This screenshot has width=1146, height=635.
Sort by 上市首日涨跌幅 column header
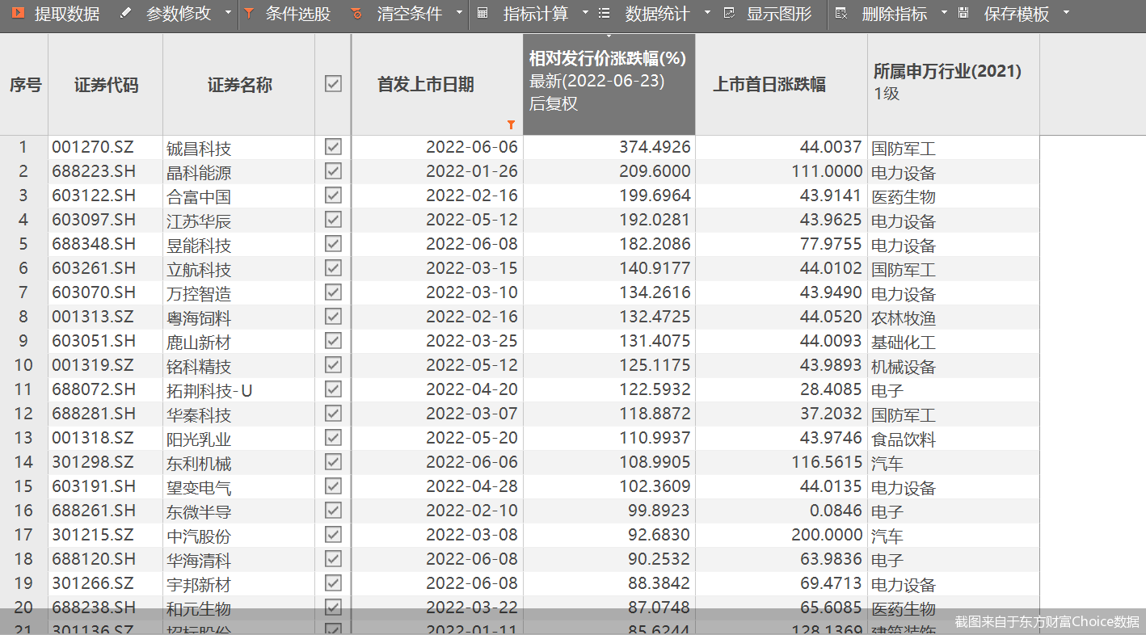pos(769,84)
